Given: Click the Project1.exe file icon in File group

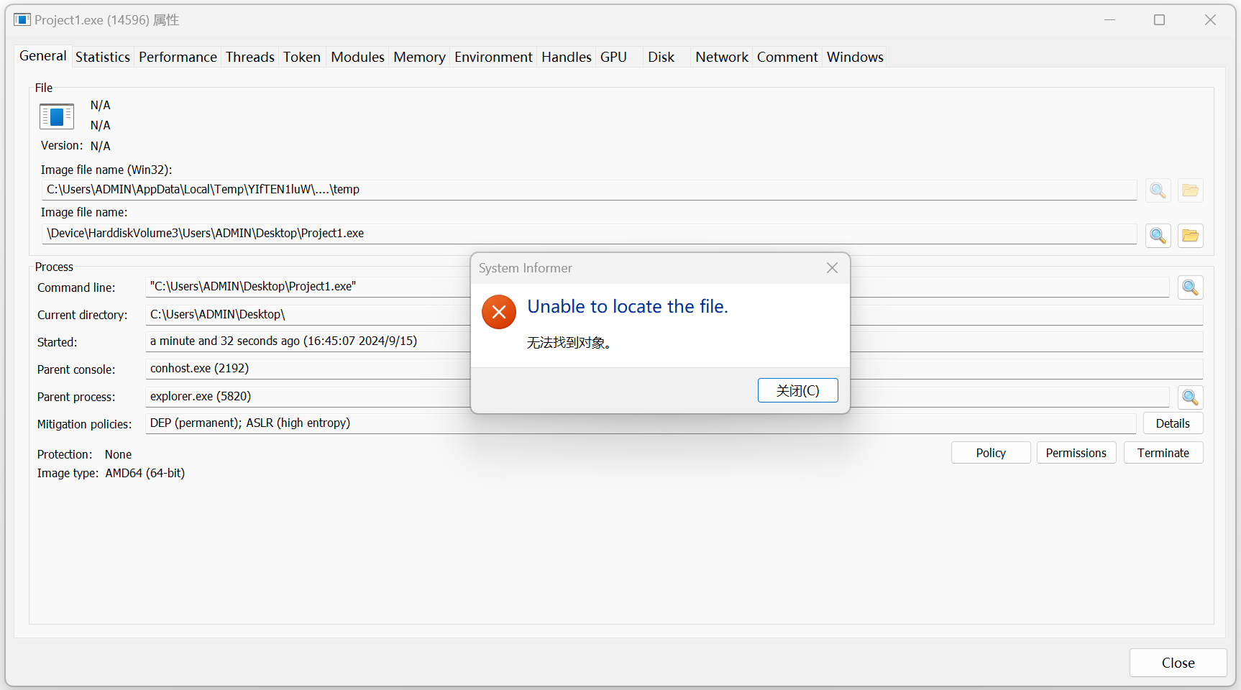Looking at the screenshot, I should tap(57, 116).
